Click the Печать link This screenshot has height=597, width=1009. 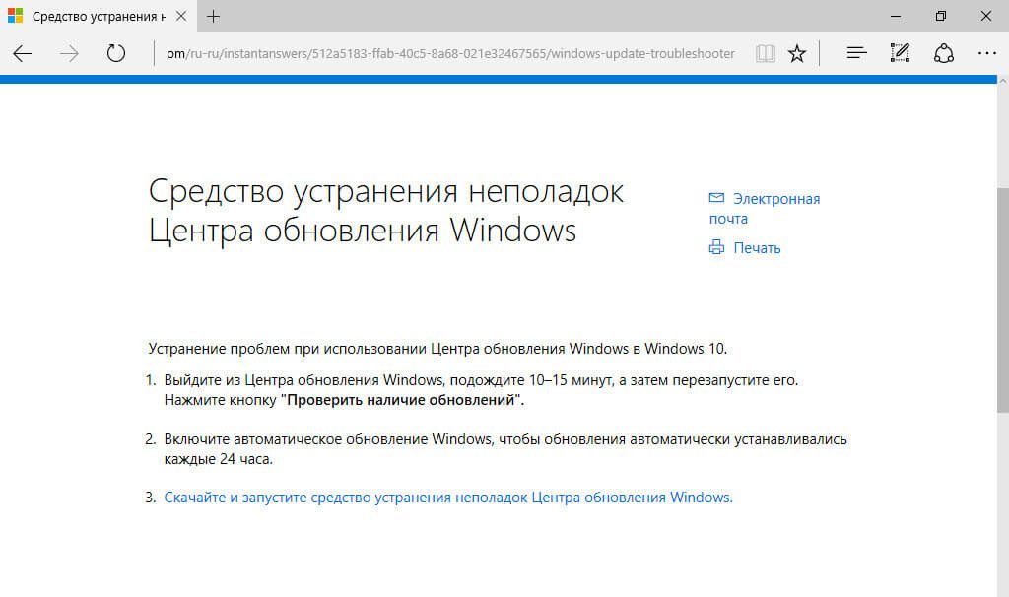pyautogui.click(x=756, y=248)
